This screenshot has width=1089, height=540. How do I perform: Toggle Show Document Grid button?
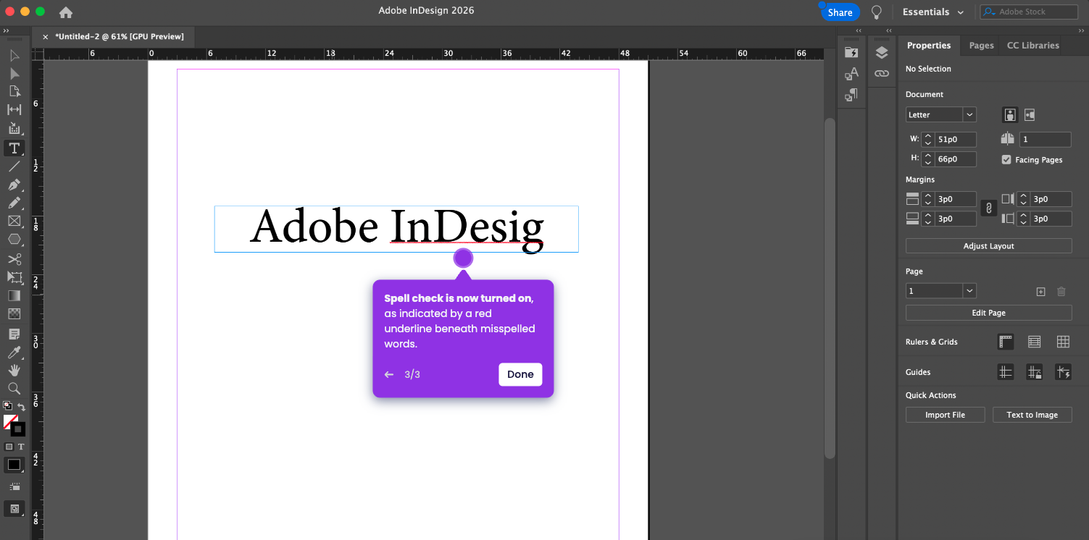pos(1063,342)
